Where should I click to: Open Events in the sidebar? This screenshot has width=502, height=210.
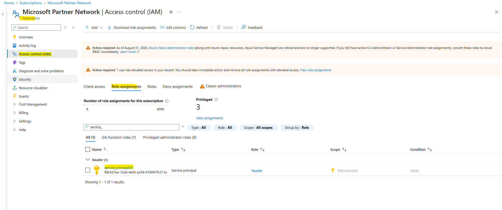(x=24, y=96)
